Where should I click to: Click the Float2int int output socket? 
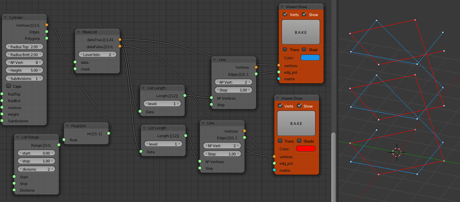point(108,134)
